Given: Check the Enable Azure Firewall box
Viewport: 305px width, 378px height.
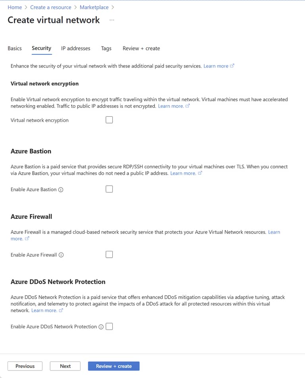Looking at the screenshot, I should (109, 254).
